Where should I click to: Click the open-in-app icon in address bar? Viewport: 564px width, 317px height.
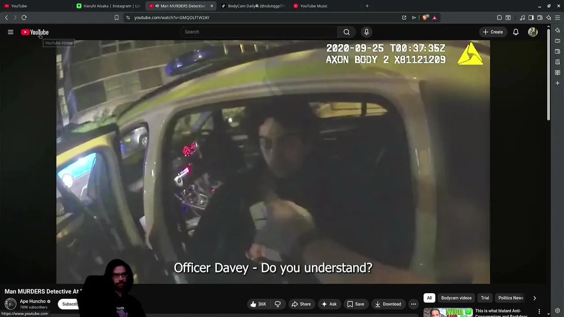click(x=404, y=18)
